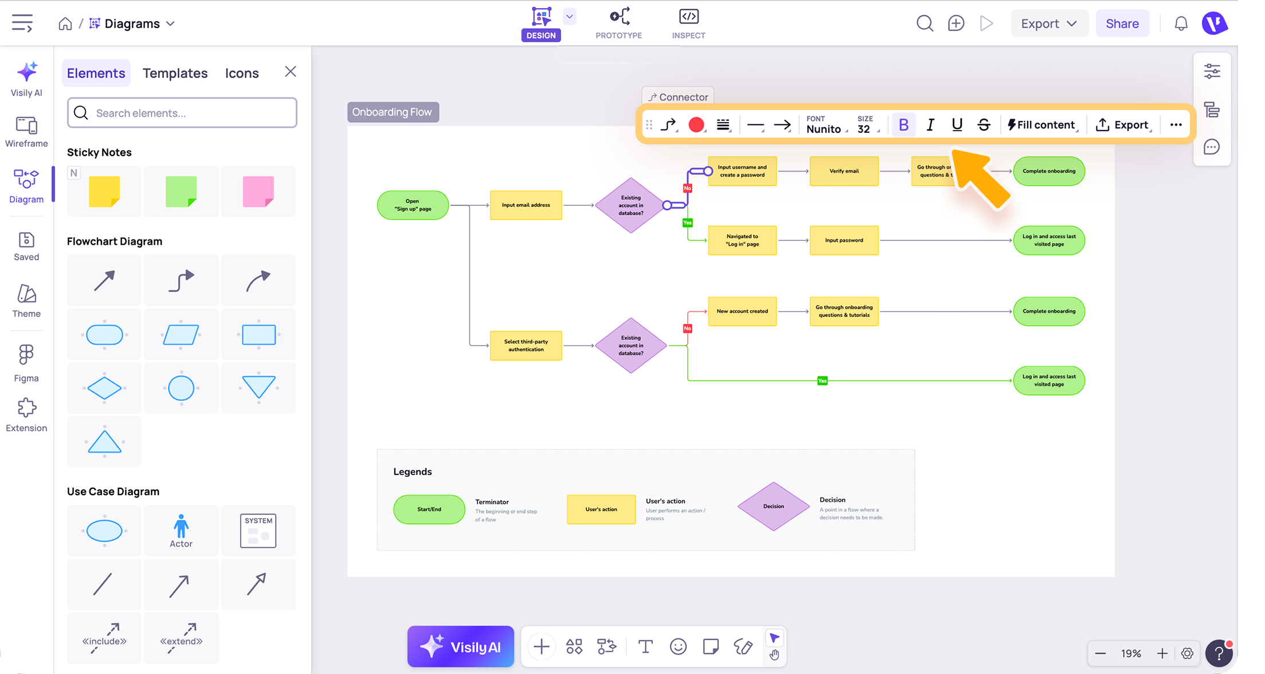Select the Diagram sidebar panel
The image size is (1265, 674).
pyautogui.click(x=26, y=186)
